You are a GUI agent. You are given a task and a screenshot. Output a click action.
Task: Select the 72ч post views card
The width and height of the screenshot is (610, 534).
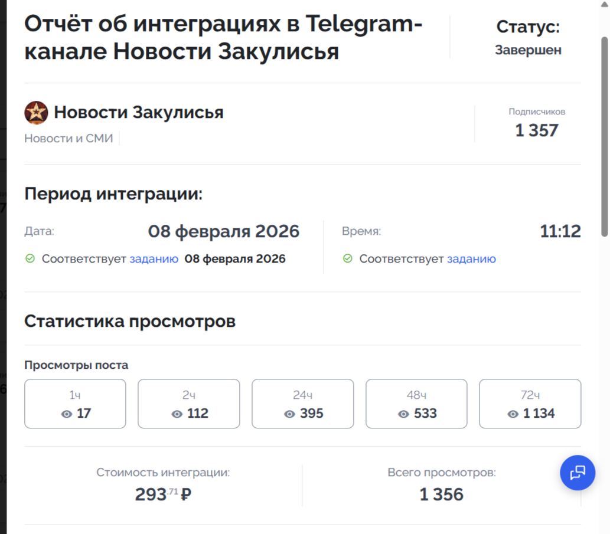[x=530, y=404]
